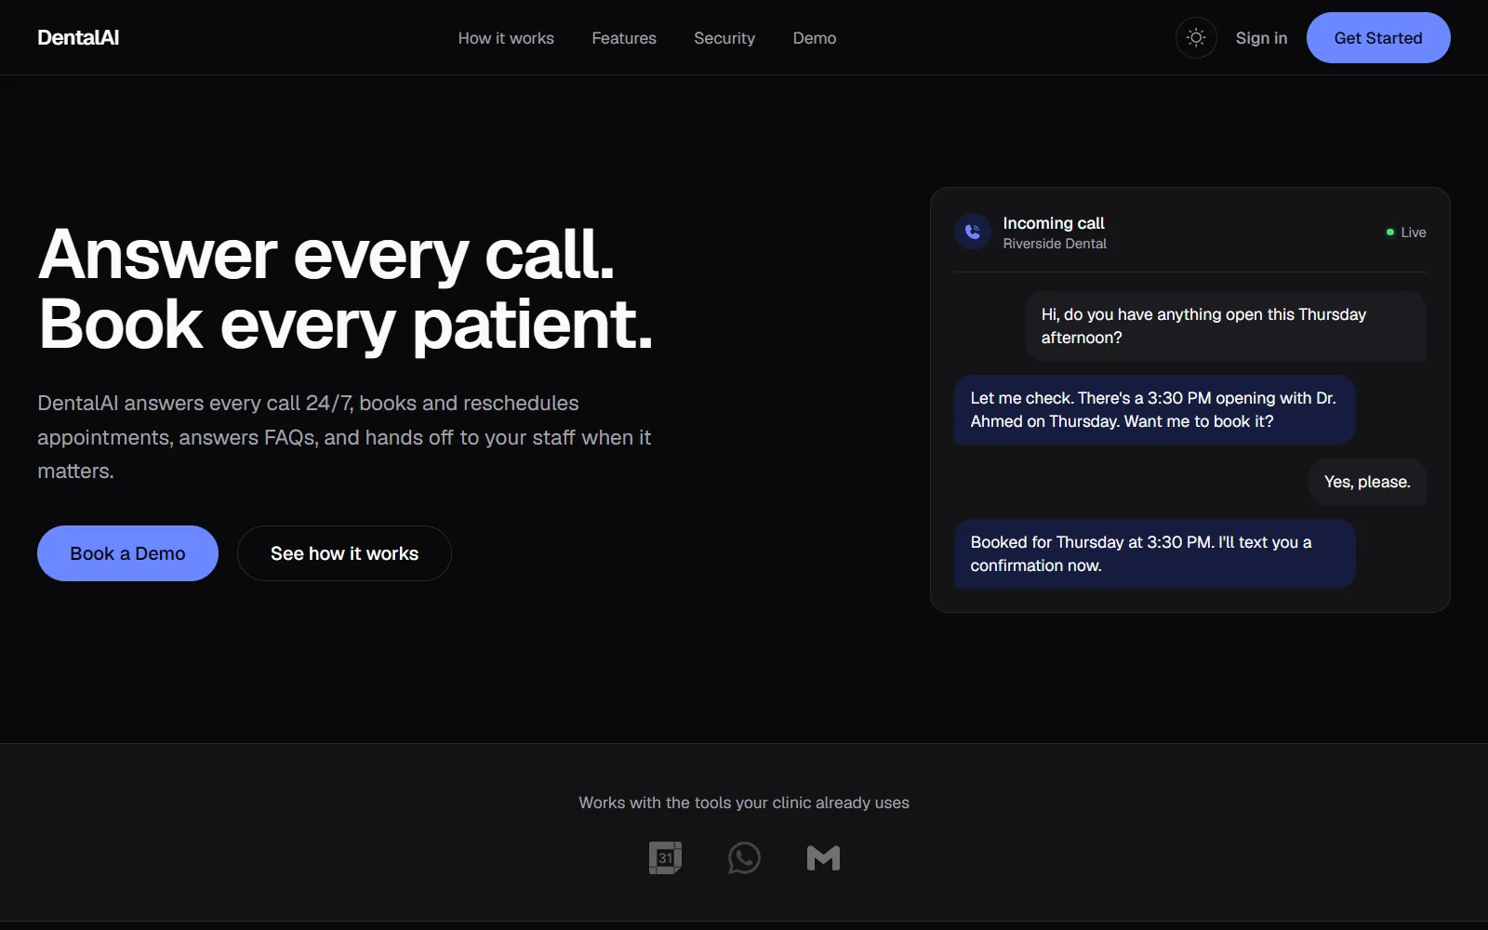Click the 'Yes, please.' chat bubble

[1367, 482]
